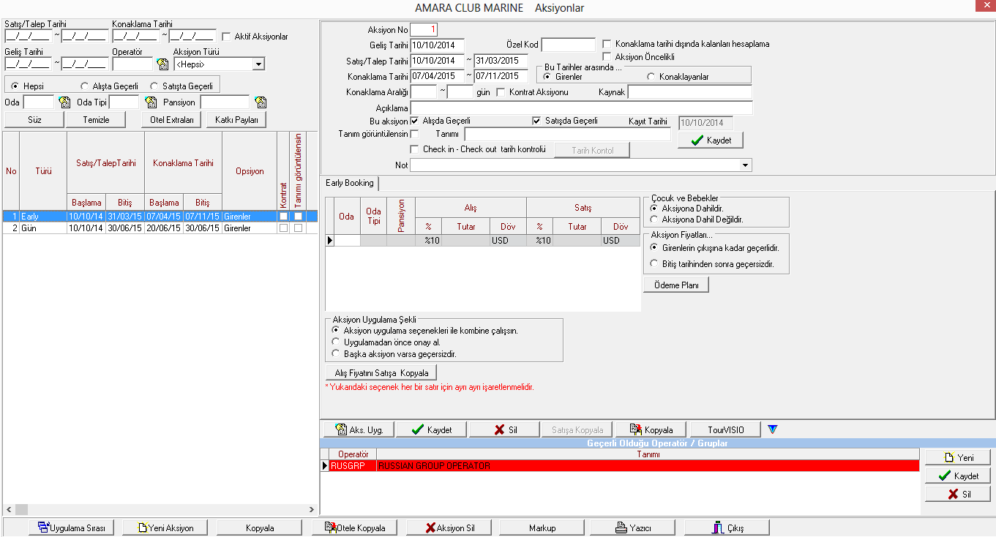Tick Konaklama tarihi dışında kalanları hesaplama
Screen dimensions: 996x537
click(x=607, y=44)
